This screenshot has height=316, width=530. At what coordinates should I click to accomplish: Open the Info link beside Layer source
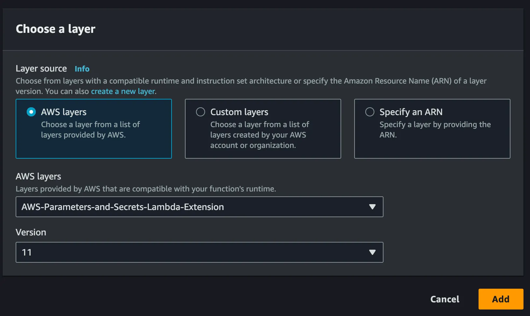coord(82,69)
